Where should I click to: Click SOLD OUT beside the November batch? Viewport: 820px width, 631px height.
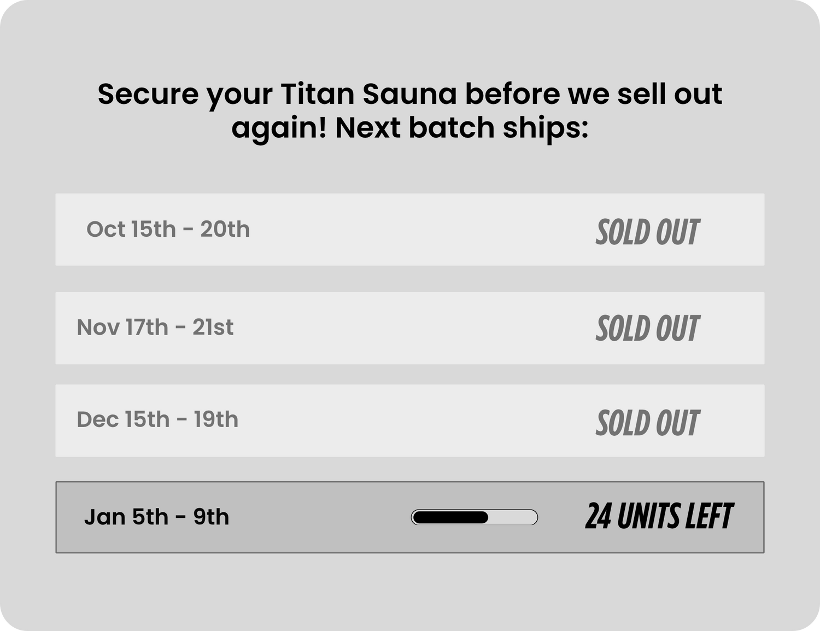tap(647, 329)
